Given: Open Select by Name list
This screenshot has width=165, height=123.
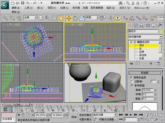Looking at the screenshot, I should click(48, 18).
